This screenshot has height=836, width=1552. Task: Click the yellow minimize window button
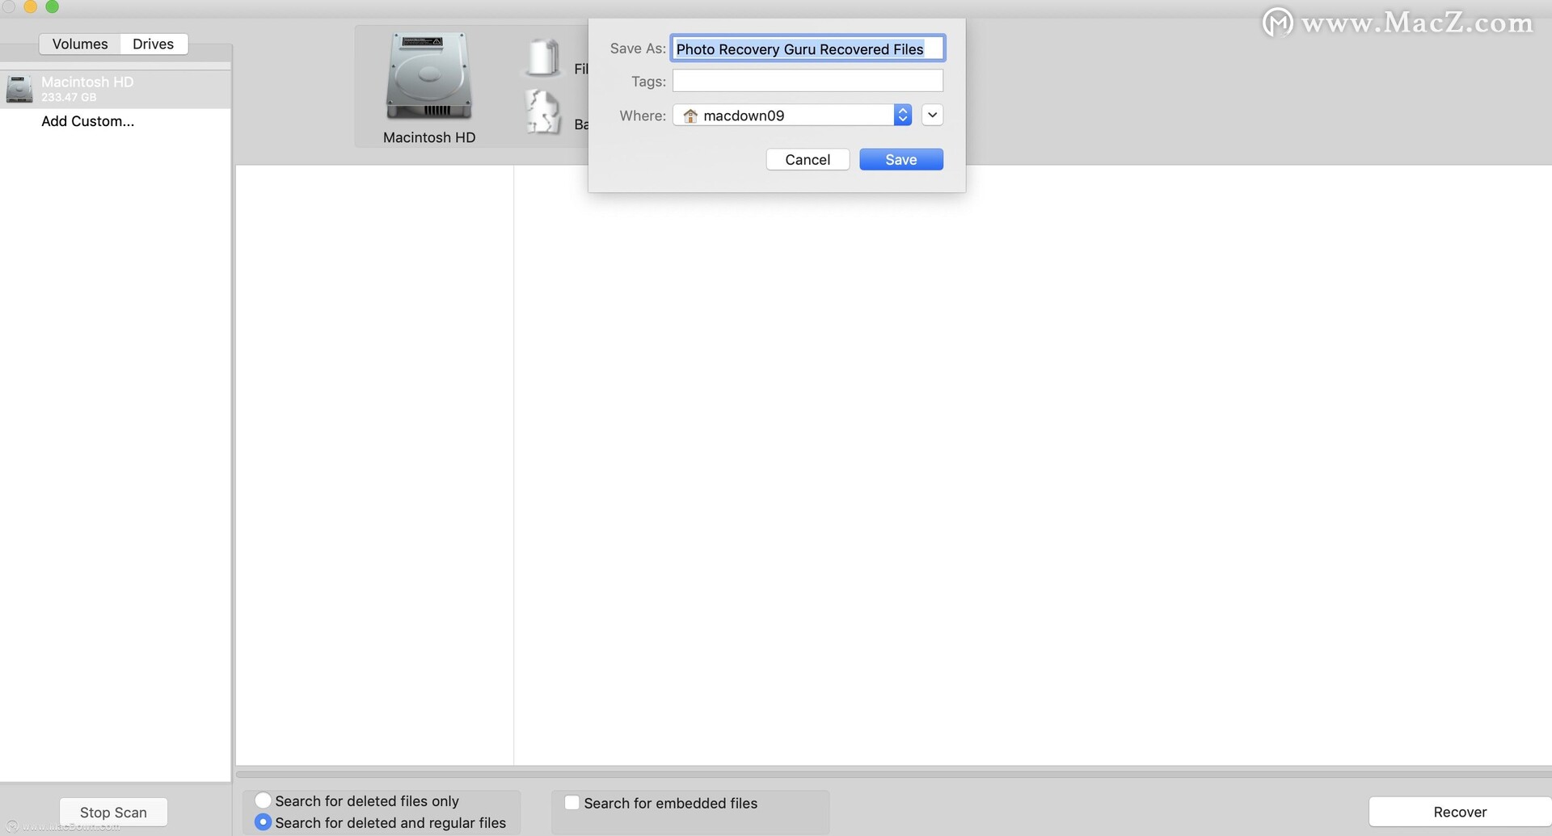[x=31, y=6]
